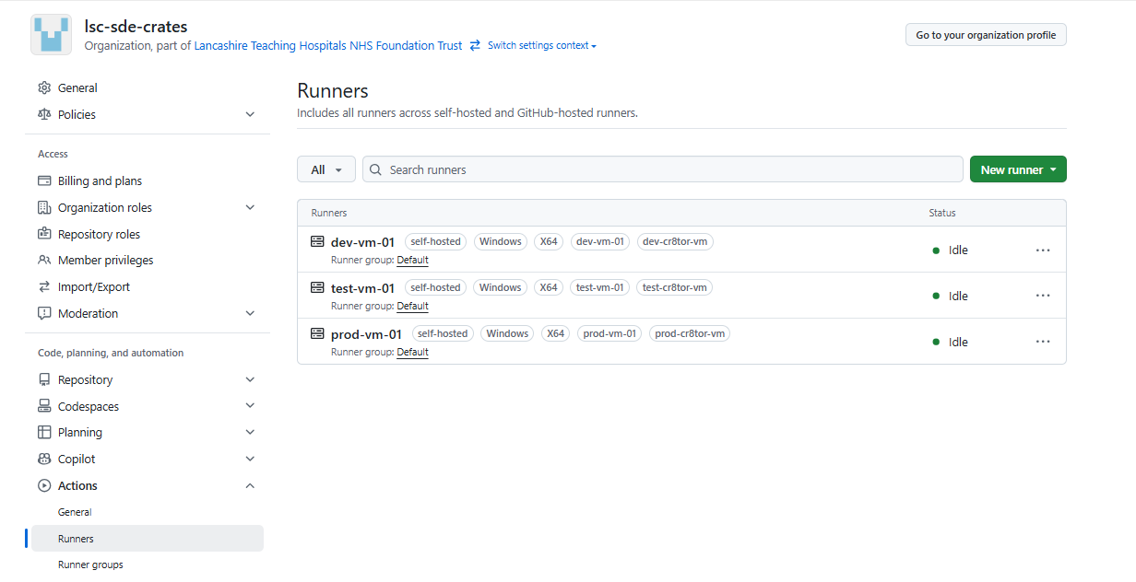The image size is (1136, 582).
Task: Open the three-dot menu for dev-vm-01
Action: (x=1043, y=250)
